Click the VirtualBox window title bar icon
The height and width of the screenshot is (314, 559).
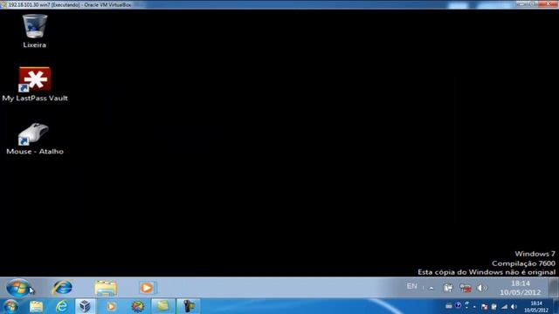(3, 4)
